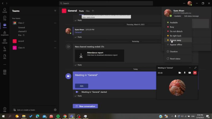Reply to Ilyass Ahsan's General post
This screenshot has width=212, height=119.
78,37
